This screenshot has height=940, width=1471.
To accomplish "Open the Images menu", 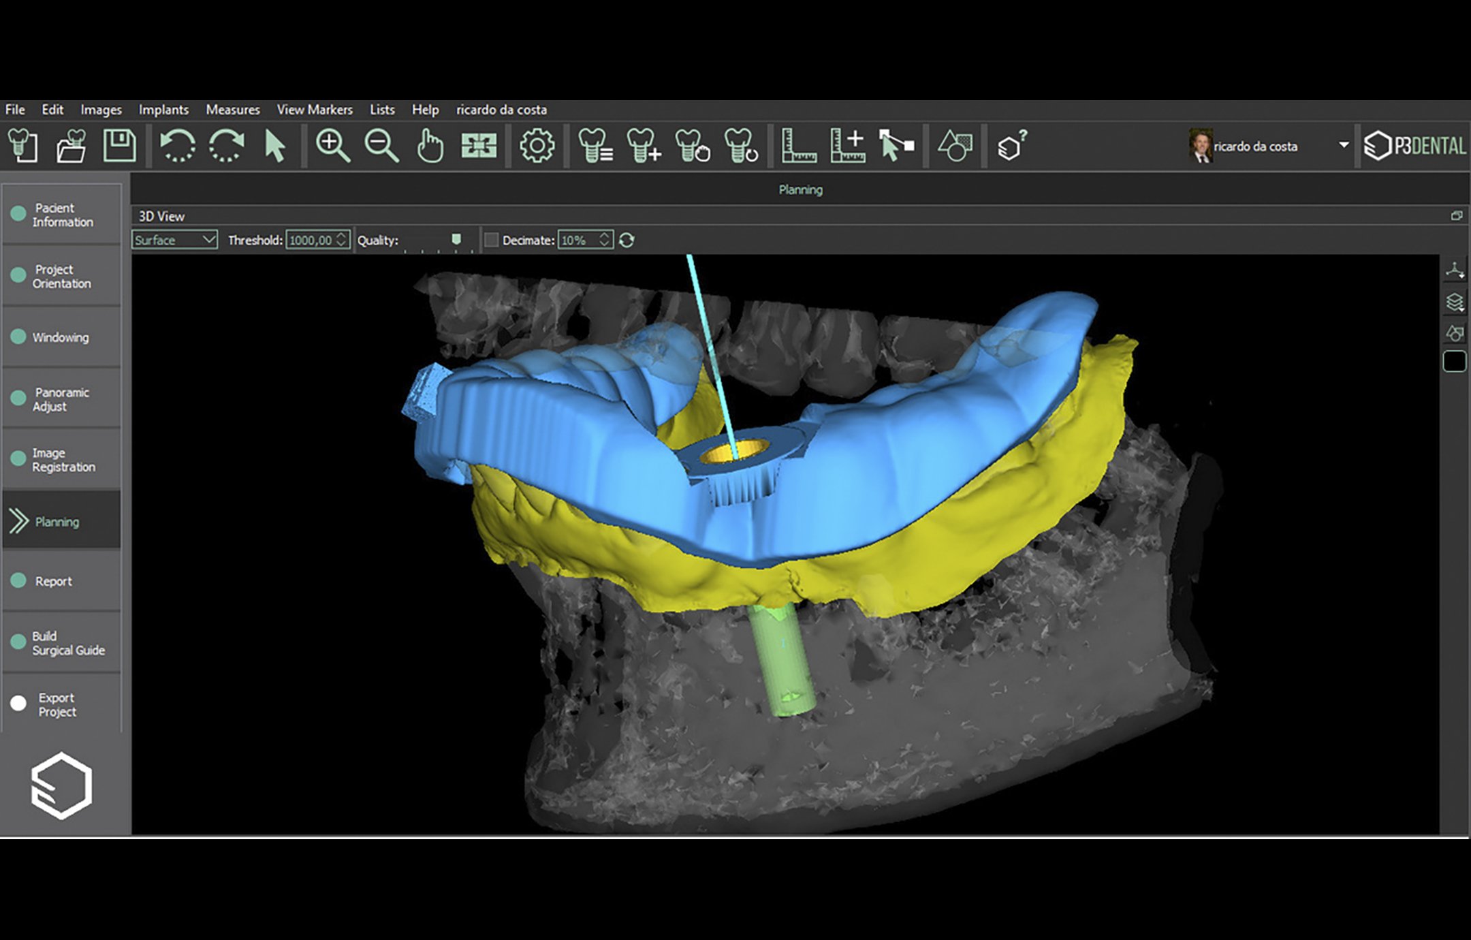I will (x=101, y=110).
